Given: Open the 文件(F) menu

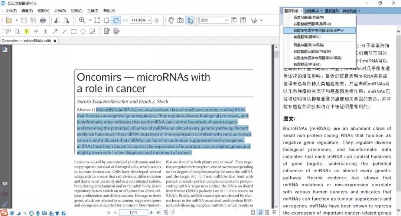Looking at the screenshot, I should coord(11,11).
